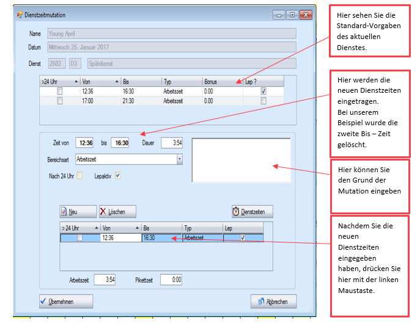The width and height of the screenshot is (420, 326).
Task: Check the Lep checkbox in the 21:30 row
Action: 263,101
